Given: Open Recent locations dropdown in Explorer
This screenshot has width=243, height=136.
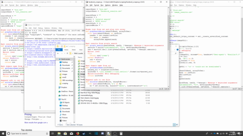Looking at the screenshot, I should [x=65, y=53].
